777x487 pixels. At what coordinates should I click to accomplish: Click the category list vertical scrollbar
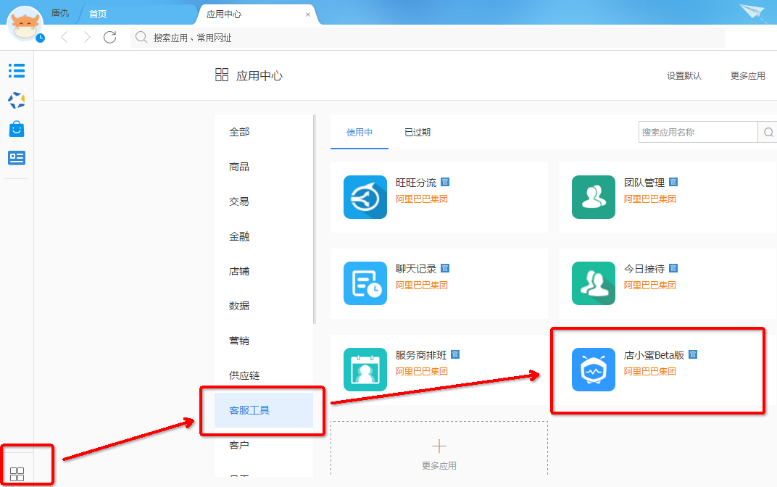click(x=314, y=217)
